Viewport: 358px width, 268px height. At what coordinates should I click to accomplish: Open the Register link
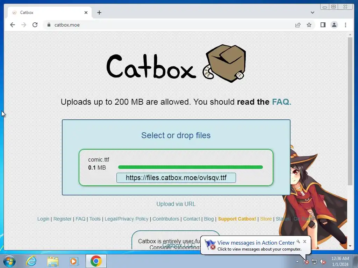pos(62,219)
